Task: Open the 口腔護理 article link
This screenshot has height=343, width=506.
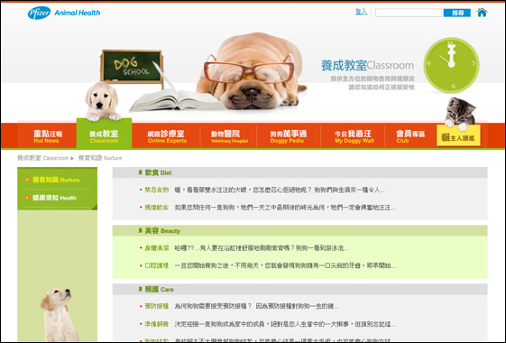Action: (157, 265)
